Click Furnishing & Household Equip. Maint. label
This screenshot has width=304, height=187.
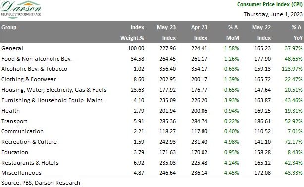[x=53, y=100]
